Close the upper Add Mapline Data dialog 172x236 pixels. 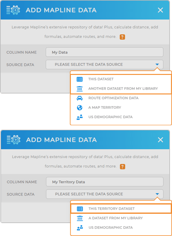click(x=160, y=10)
